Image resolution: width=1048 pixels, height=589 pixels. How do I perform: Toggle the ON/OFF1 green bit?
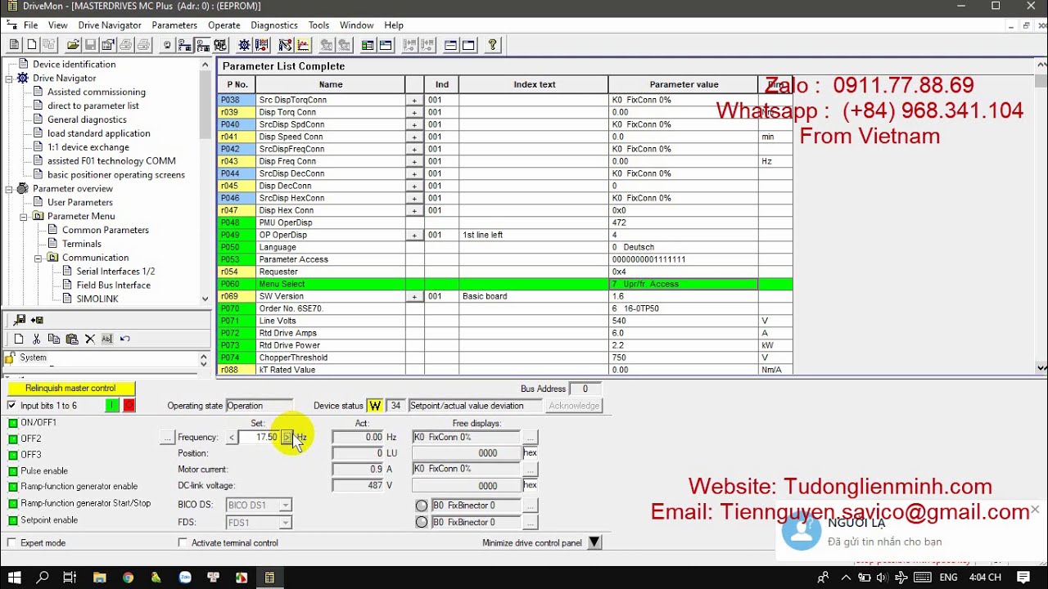[x=12, y=423]
